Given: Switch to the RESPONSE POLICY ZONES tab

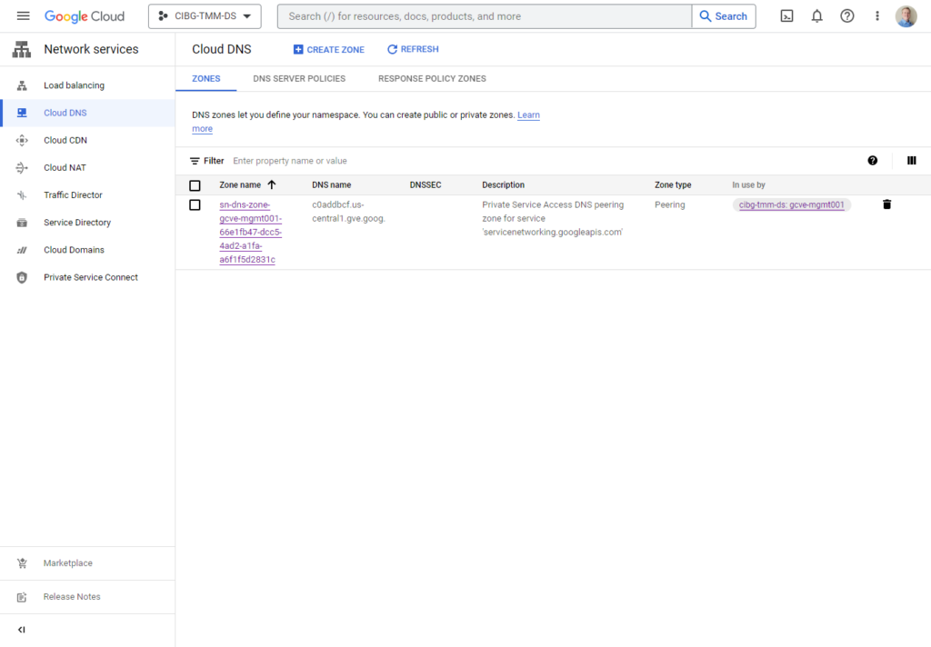Looking at the screenshot, I should coord(432,78).
